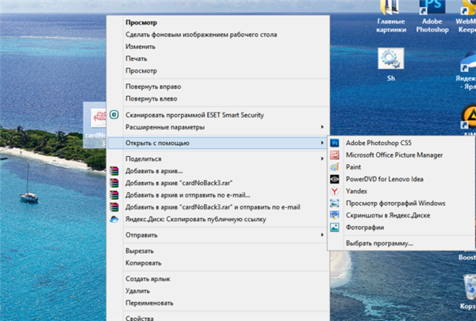Click the Yandex.Disk screenshots icon
The height and width of the screenshot is (321, 476).
click(x=335, y=216)
